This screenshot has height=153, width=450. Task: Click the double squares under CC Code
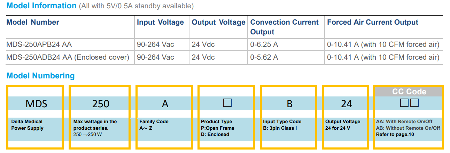pyautogui.click(x=409, y=103)
